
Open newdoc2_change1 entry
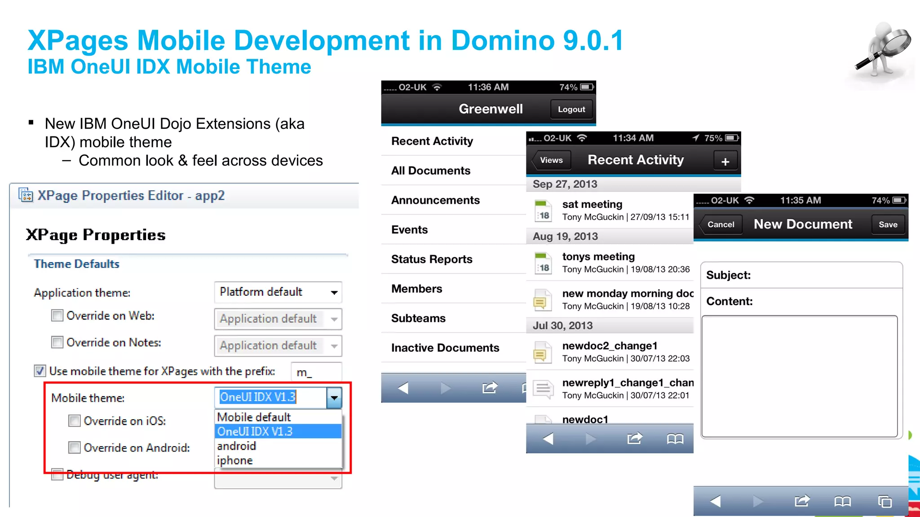pyautogui.click(x=610, y=352)
